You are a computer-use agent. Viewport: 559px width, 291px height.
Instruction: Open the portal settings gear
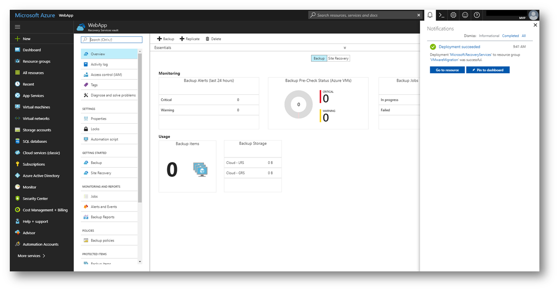pos(453,15)
